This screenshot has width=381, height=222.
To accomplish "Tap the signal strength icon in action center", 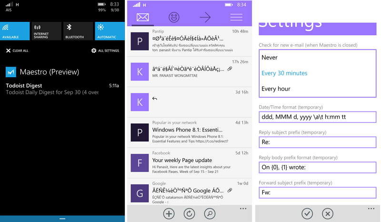I will click(x=9, y=4).
